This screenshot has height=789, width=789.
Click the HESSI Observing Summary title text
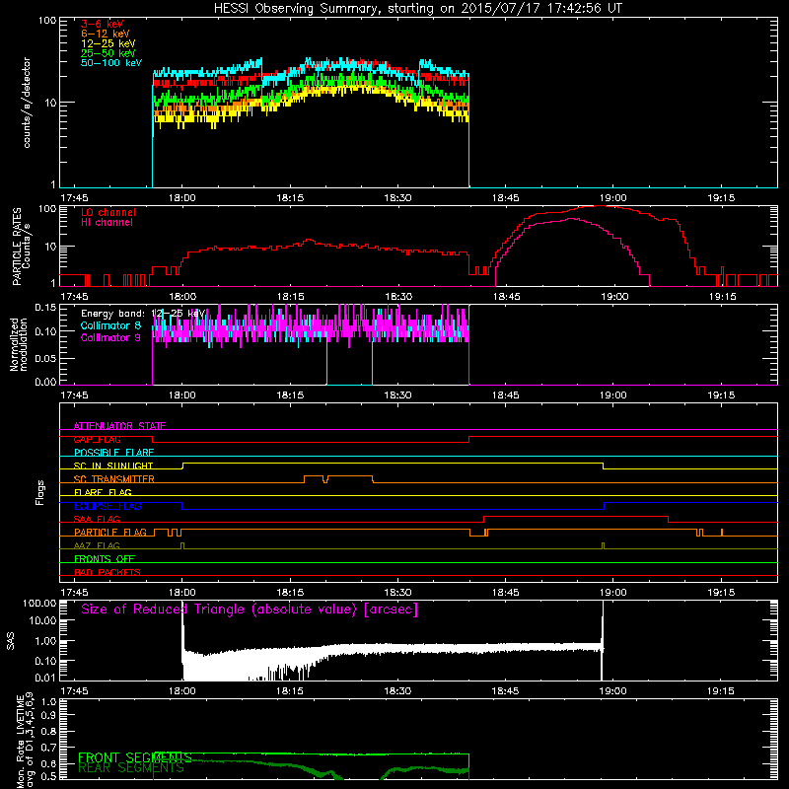coord(417,9)
